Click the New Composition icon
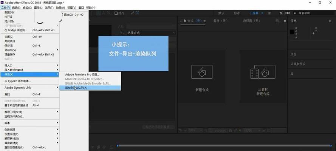The width and height of the screenshot is (336, 151). click(x=202, y=72)
